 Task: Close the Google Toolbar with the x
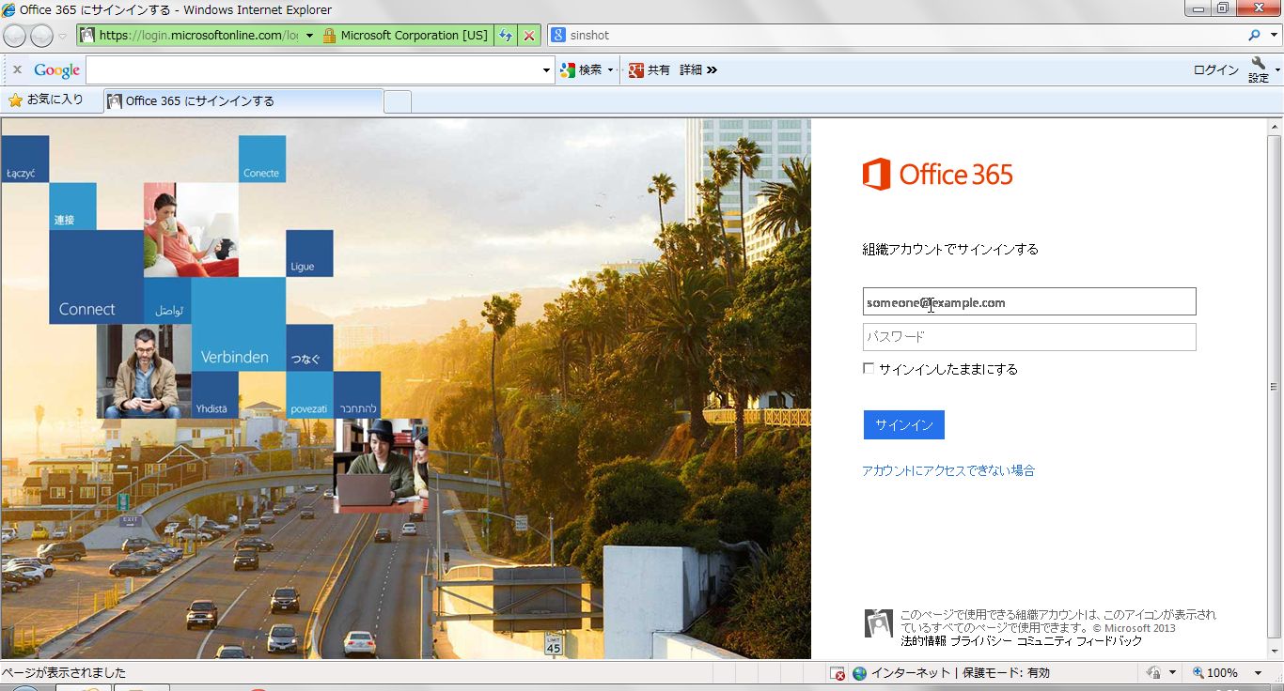pos(17,69)
